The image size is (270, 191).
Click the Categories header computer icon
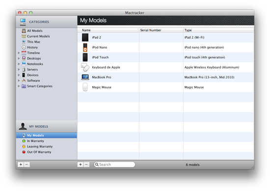(23, 22)
